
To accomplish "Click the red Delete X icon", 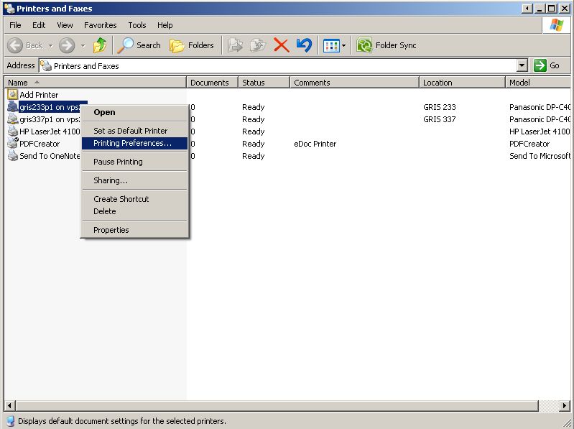I will point(281,45).
